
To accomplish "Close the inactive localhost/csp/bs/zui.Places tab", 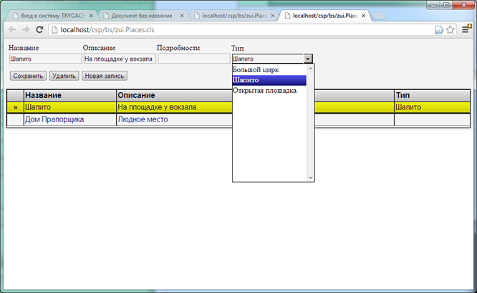I will (x=273, y=16).
